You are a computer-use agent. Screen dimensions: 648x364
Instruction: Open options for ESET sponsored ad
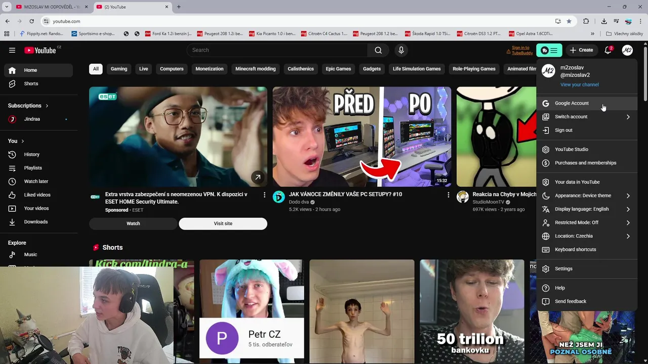click(x=264, y=195)
